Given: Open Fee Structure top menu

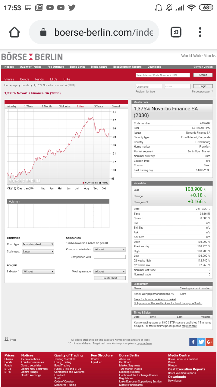Looking at the screenshot, I should (x=56, y=67).
